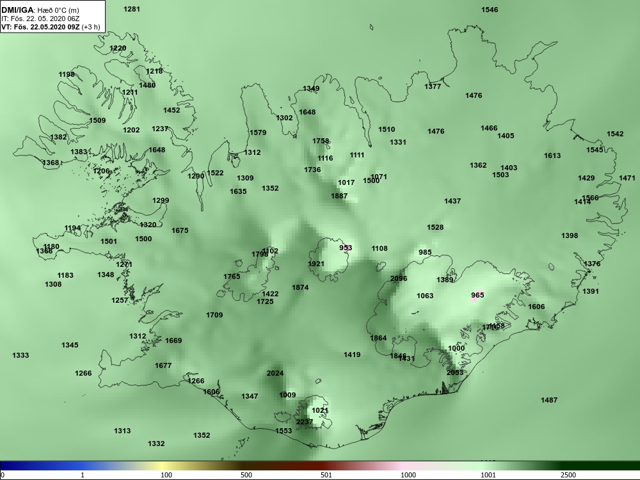The height and width of the screenshot is (480, 640).
Task: Click the map value 1017
Action: [x=346, y=182]
